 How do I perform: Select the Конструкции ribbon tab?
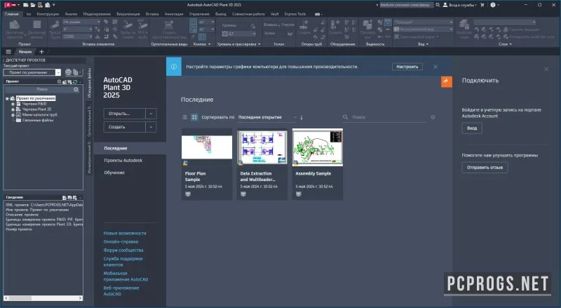(x=48, y=14)
